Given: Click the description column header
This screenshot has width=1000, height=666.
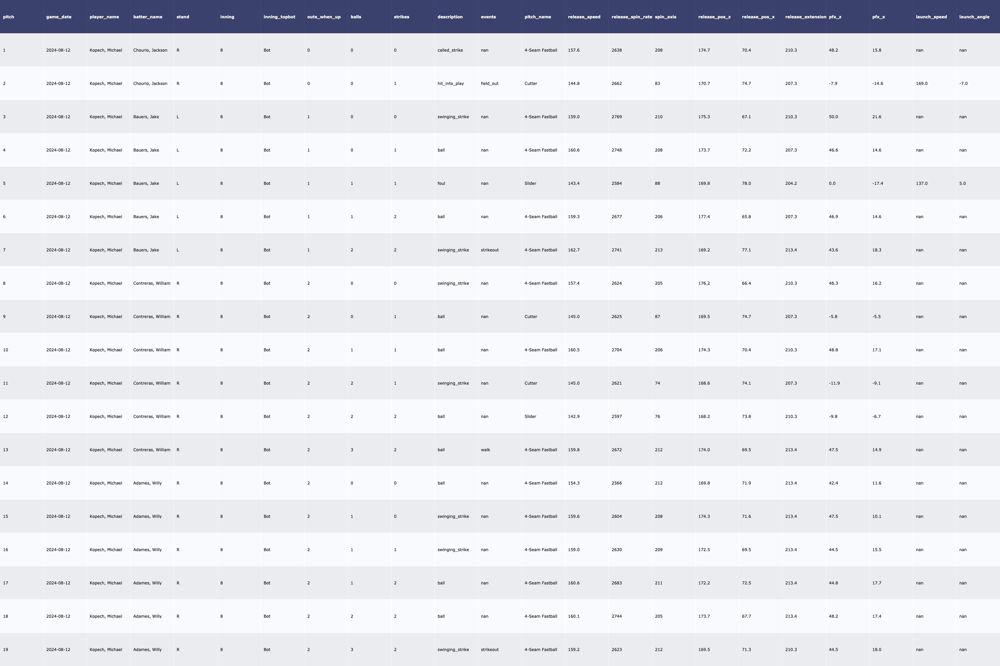Looking at the screenshot, I should tap(450, 17).
